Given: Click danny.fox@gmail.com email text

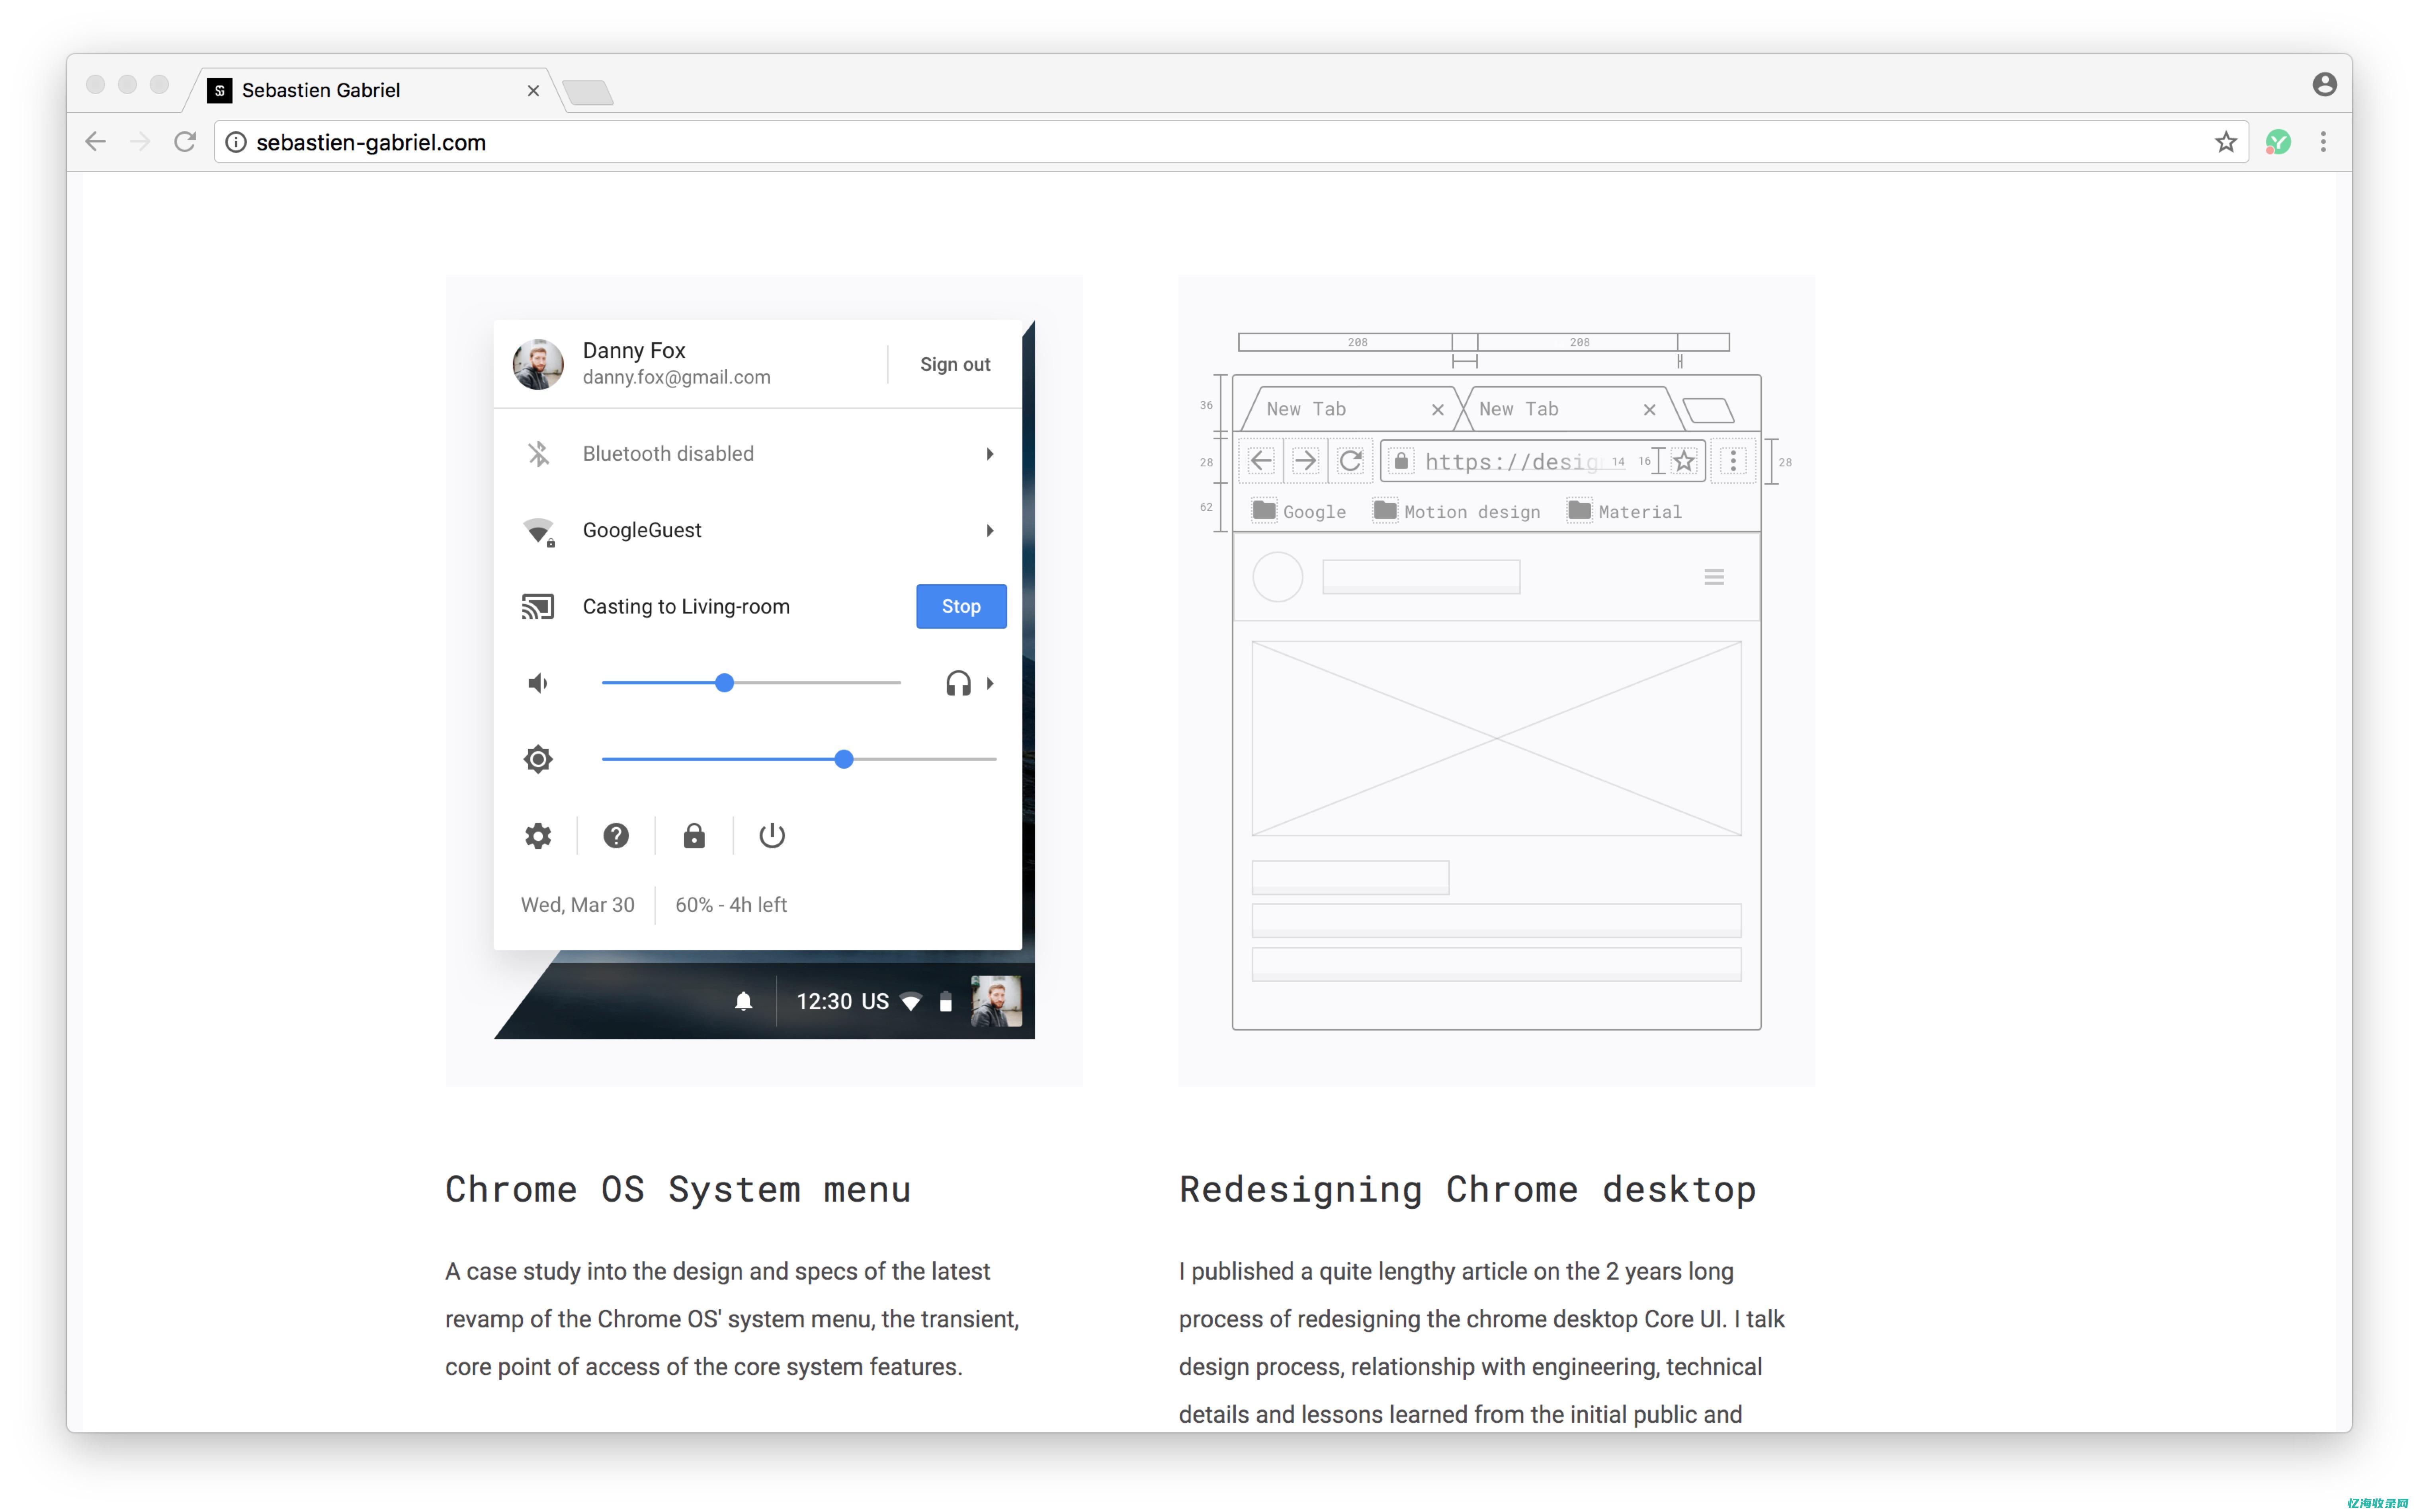Looking at the screenshot, I should point(676,378).
